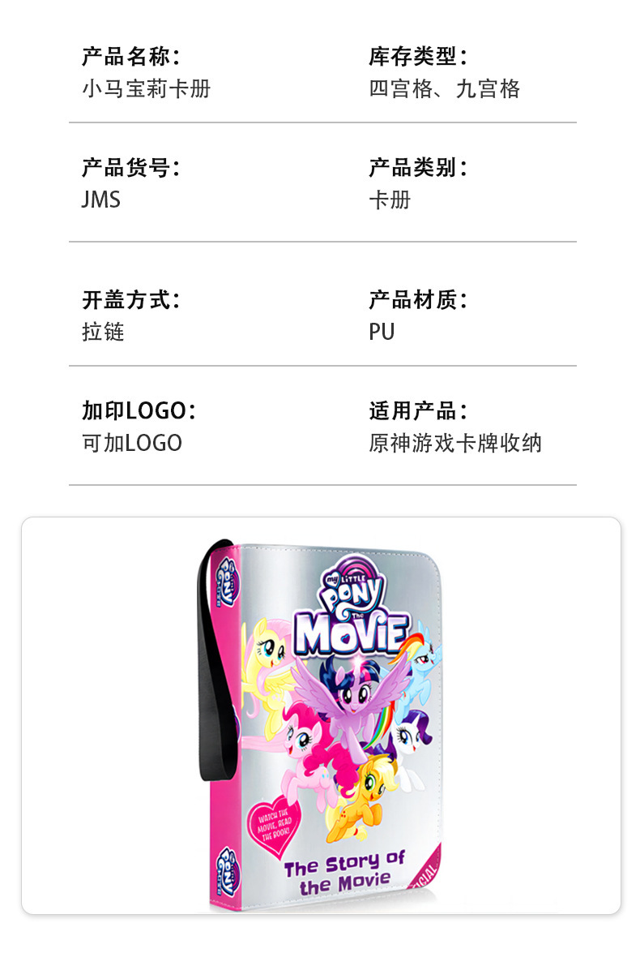The image size is (640, 953).
Task: Click the pony logo on spine top
Action: (x=228, y=582)
